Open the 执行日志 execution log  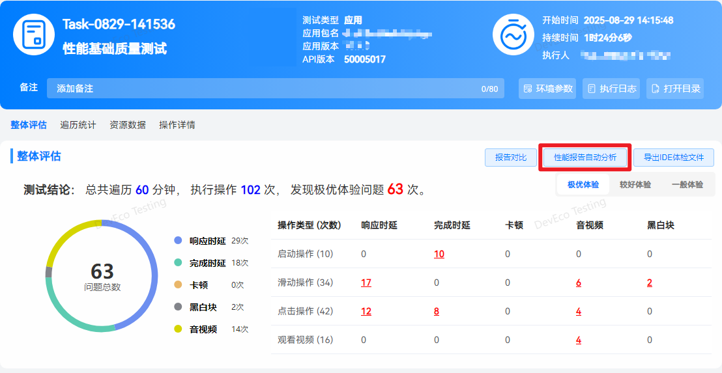(x=611, y=89)
